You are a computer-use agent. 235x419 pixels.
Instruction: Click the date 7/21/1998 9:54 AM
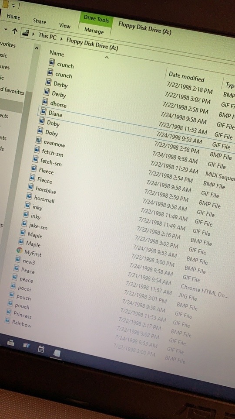[x=149, y=278]
